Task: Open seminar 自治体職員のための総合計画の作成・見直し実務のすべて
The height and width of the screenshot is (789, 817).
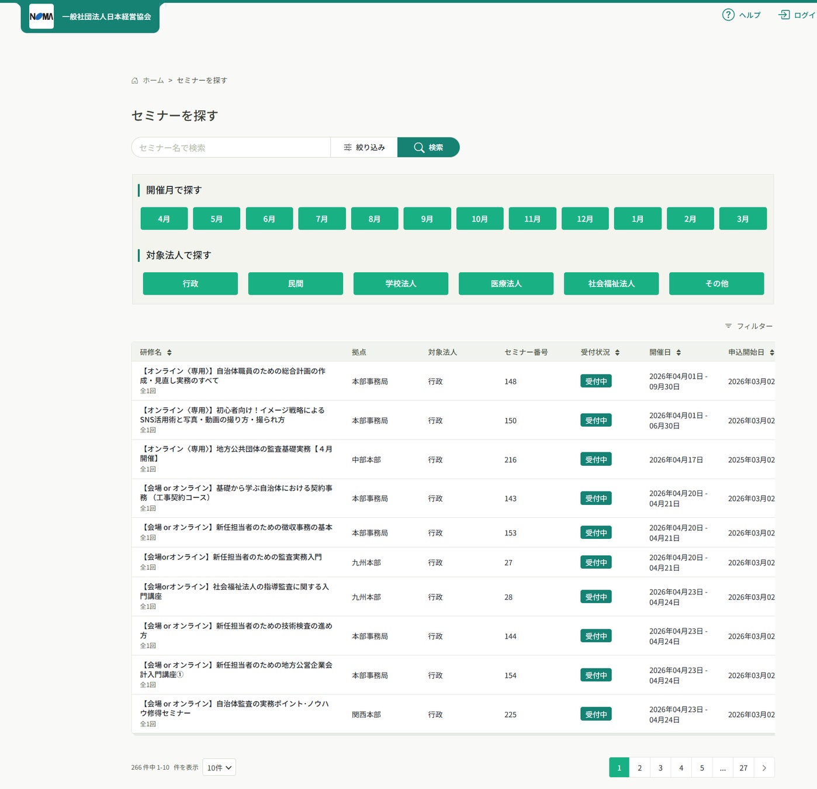Action: click(233, 376)
